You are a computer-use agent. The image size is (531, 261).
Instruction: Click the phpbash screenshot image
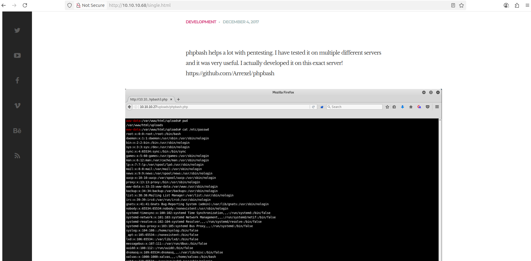click(283, 175)
